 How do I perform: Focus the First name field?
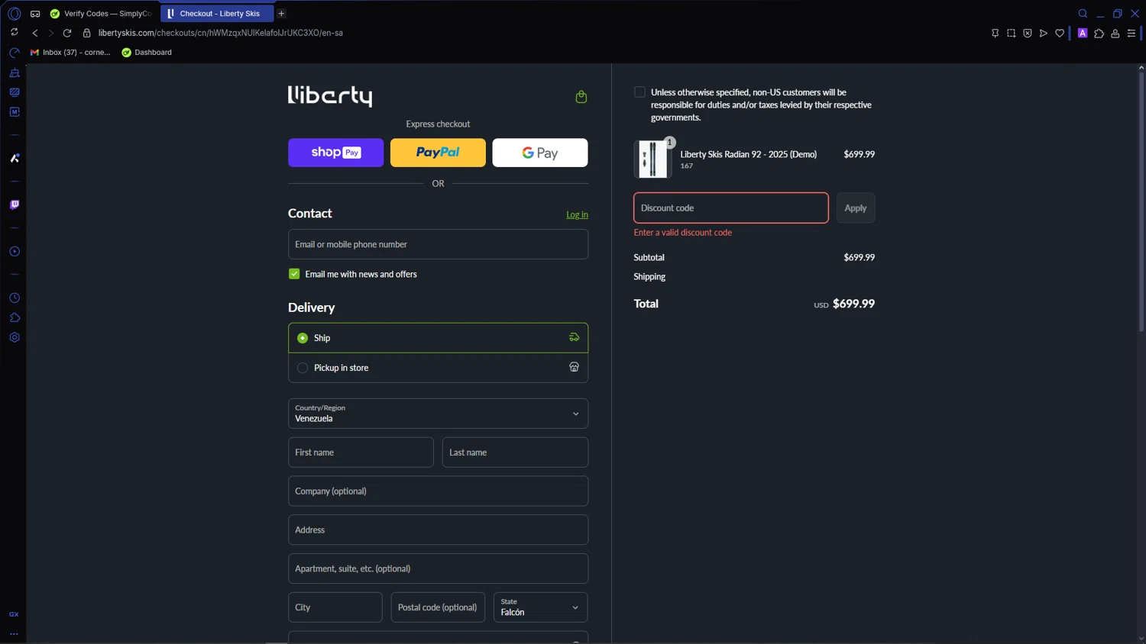pos(361,452)
